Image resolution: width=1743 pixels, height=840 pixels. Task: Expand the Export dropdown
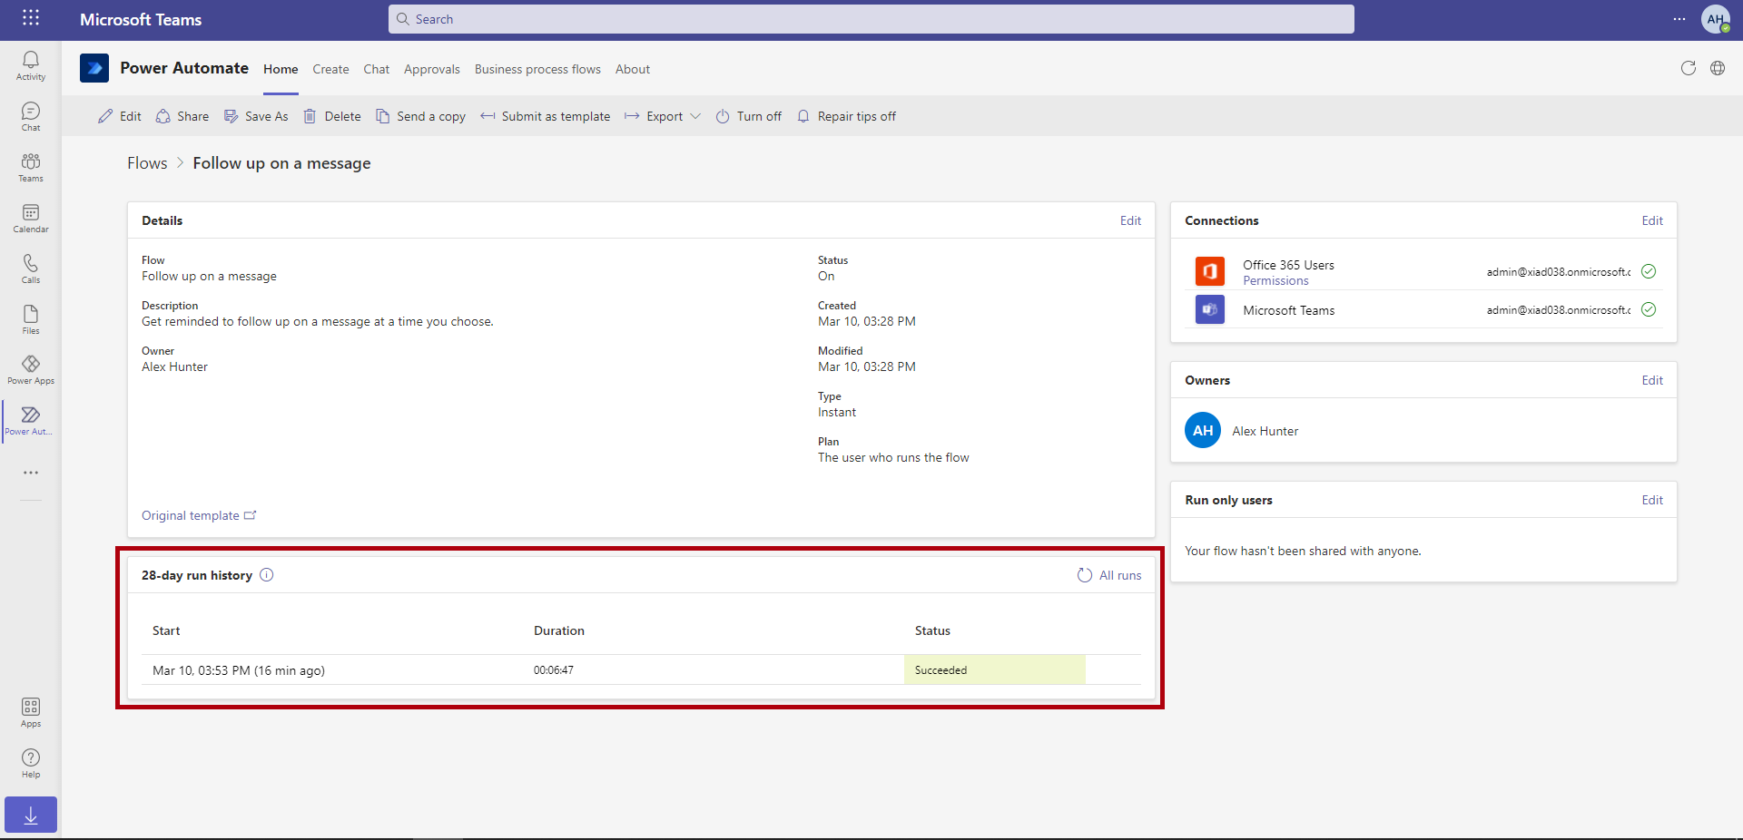click(663, 116)
